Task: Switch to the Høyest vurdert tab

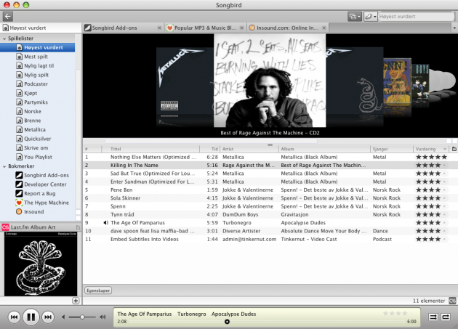Action: point(41,28)
